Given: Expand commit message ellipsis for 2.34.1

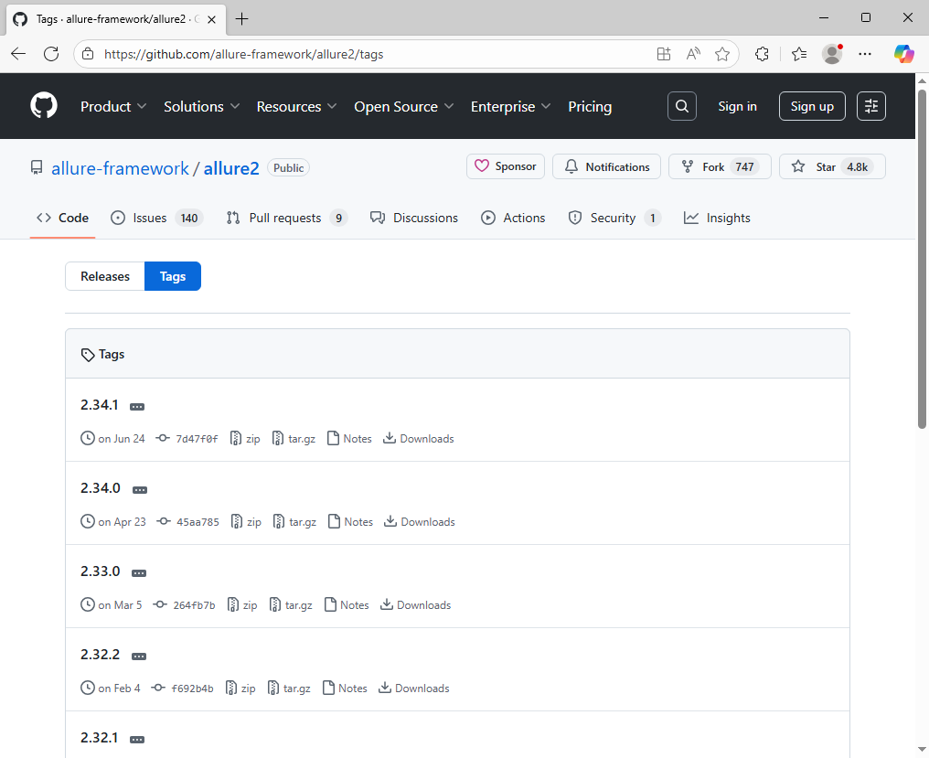Looking at the screenshot, I should click(137, 407).
